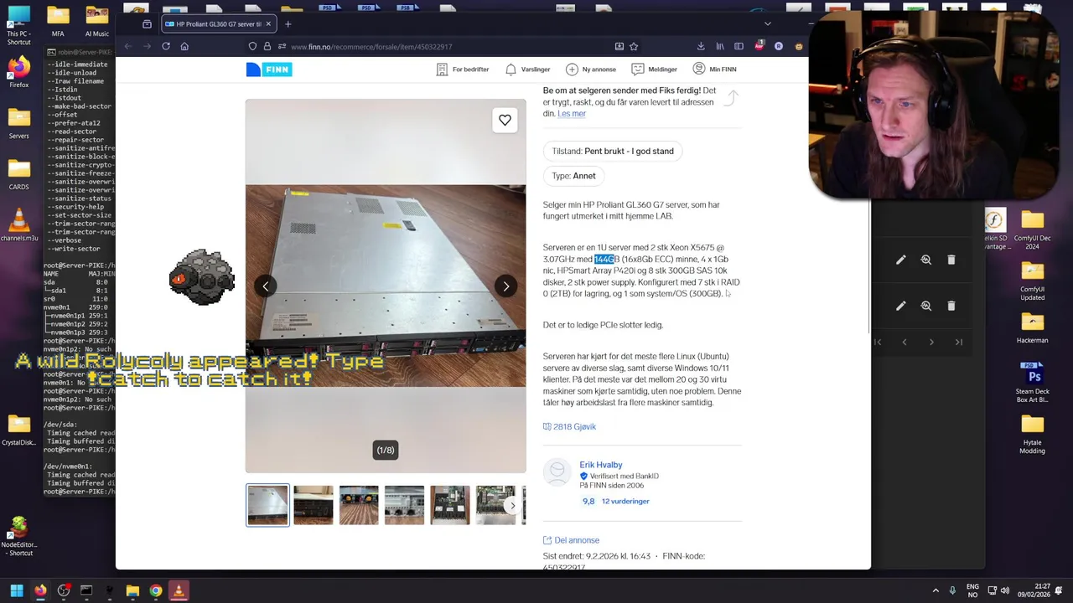Select the fifth listing thumbnail
Viewport: 1073px width, 603px height.
pos(450,505)
